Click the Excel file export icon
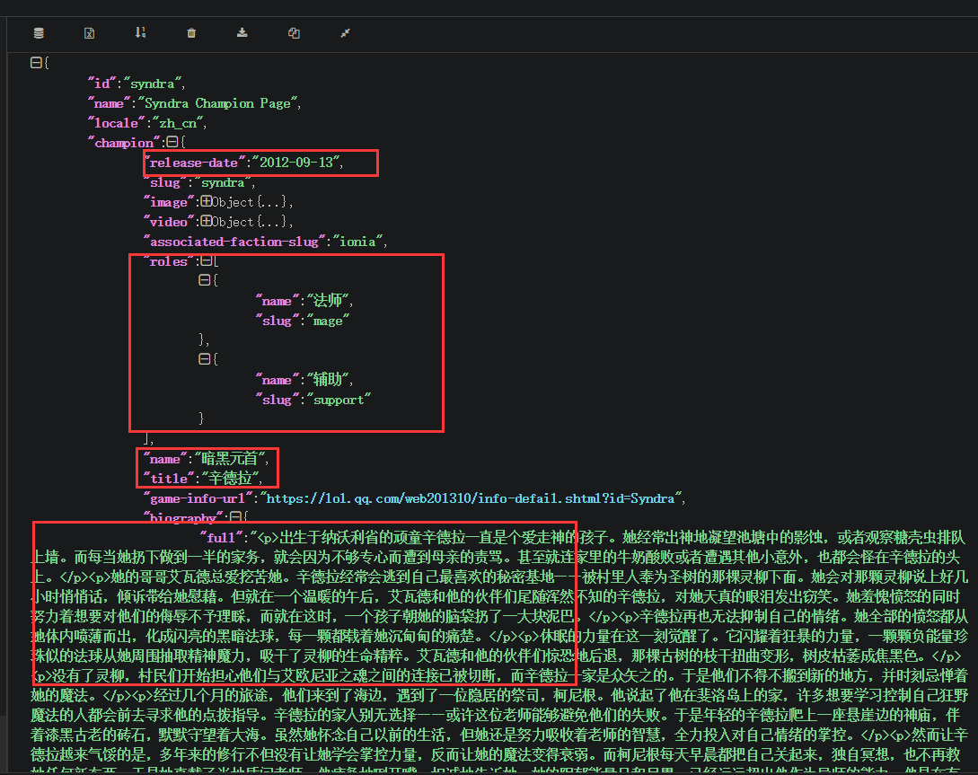The image size is (978, 775). tap(89, 33)
